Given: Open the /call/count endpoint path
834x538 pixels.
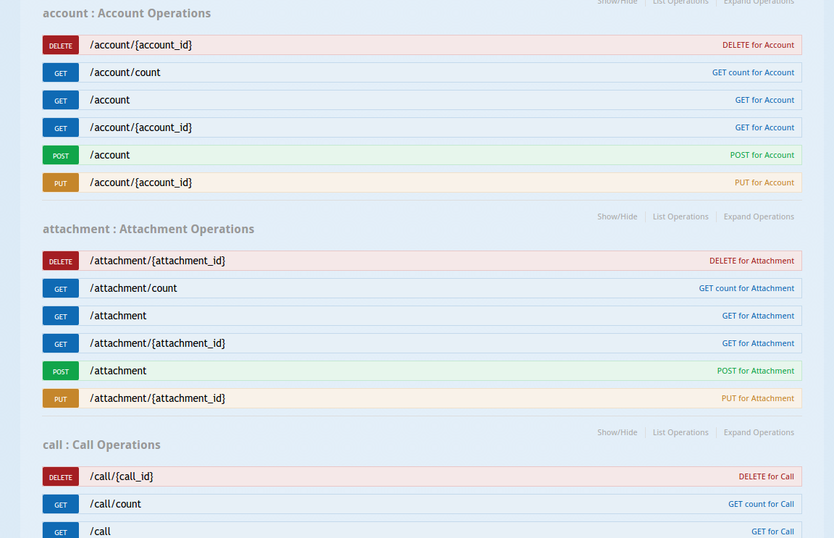Looking at the screenshot, I should click(x=115, y=504).
